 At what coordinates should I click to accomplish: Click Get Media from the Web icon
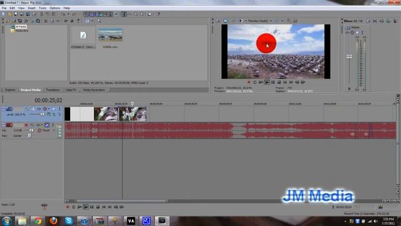pyautogui.click(x=38, y=21)
